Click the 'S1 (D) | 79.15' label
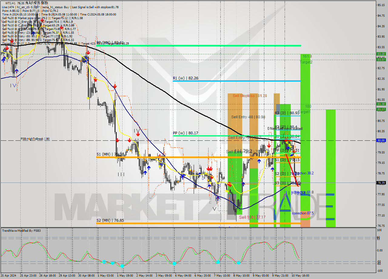The width and height of the screenshot is (388, 279). tap(287, 160)
